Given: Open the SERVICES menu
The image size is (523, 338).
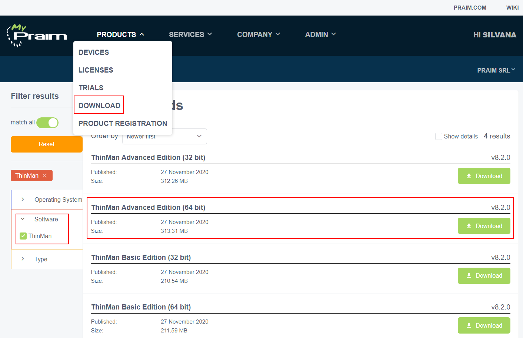Looking at the screenshot, I should point(190,34).
